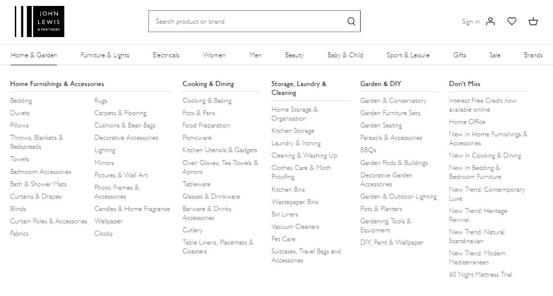
Task: Open Candles & Home Fragrance
Action: coord(132,209)
